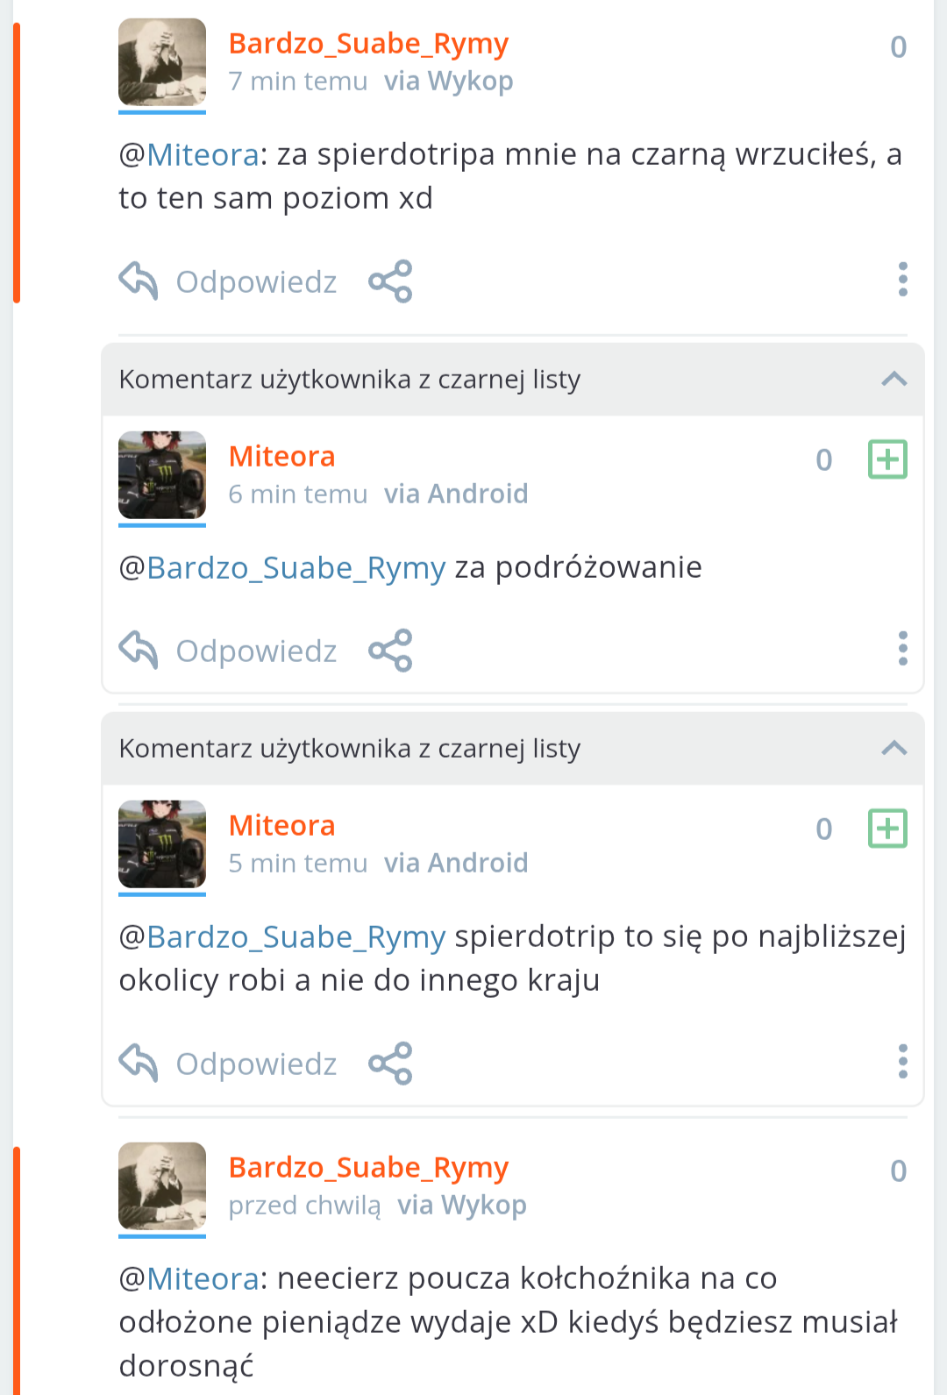947x1395 pixels.
Task: Click reply arrow under 'za podróżowanie' comment
Action: point(139,651)
